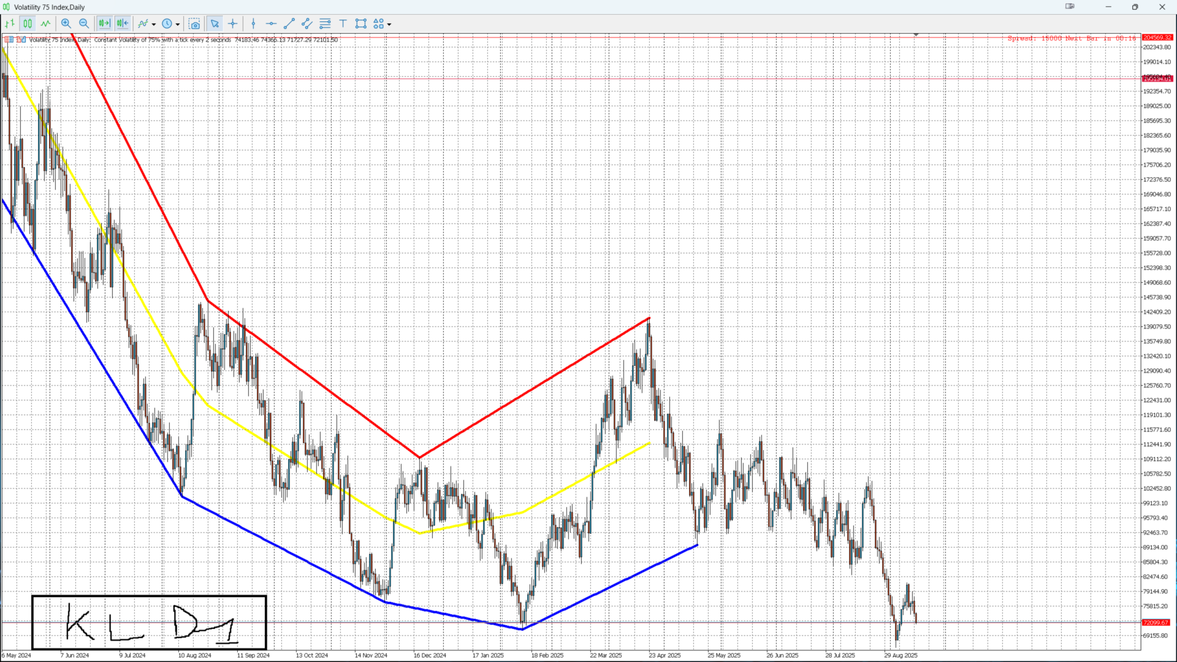Select the horizontal line tool
The height and width of the screenshot is (662, 1177).
(271, 24)
